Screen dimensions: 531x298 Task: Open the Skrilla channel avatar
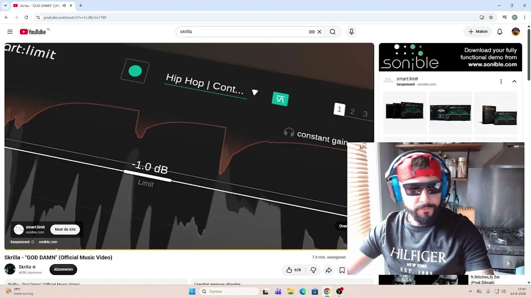pos(10,269)
